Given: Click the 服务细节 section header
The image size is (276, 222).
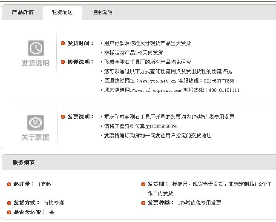Looking at the screenshot, I should click(x=23, y=162).
